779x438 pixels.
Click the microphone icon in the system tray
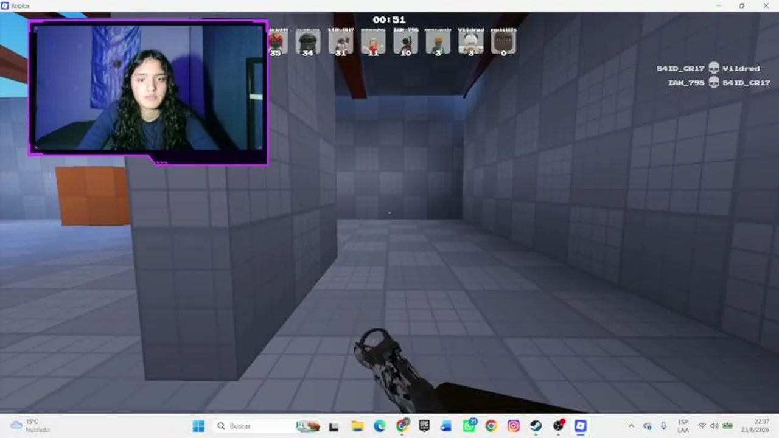click(x=663, y=426)
